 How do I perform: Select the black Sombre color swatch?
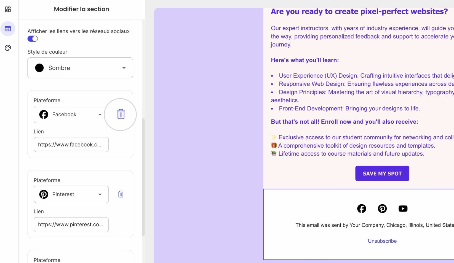click(x=39, y=68)
